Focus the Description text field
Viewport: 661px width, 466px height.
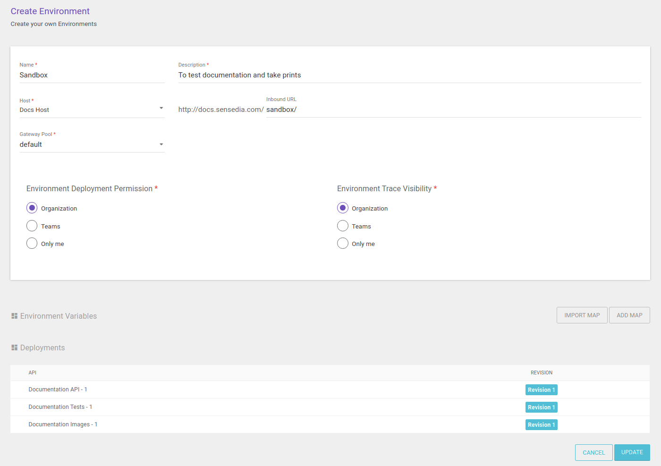click(409, 75)
